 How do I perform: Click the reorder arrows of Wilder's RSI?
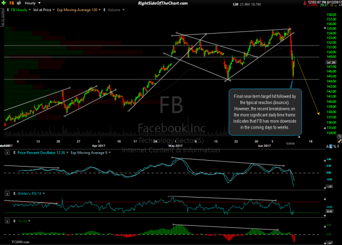coord(14,193)
